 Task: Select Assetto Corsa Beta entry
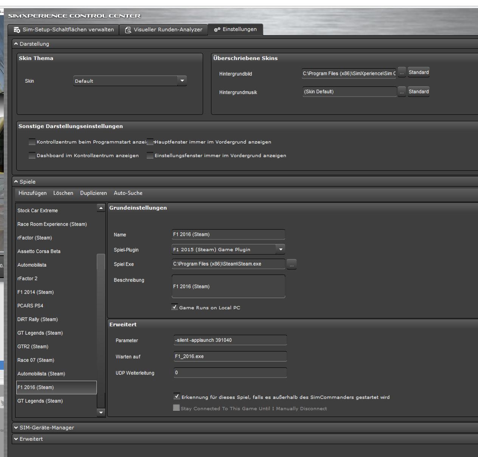point(56,251)
